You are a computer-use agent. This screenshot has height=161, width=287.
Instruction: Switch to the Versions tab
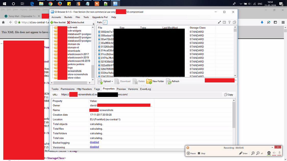pos(133,89)
